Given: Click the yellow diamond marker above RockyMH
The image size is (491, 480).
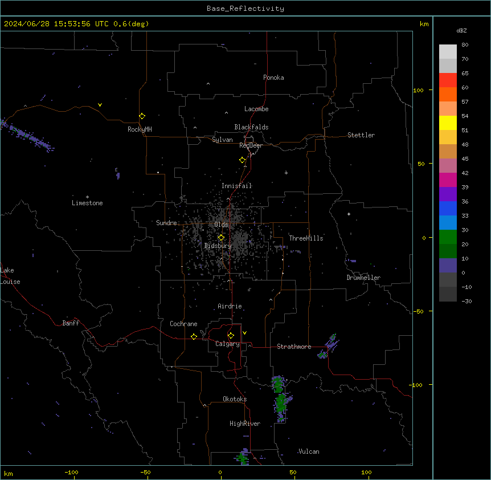Looking at the screenshot, I should [x=142, y=116].
